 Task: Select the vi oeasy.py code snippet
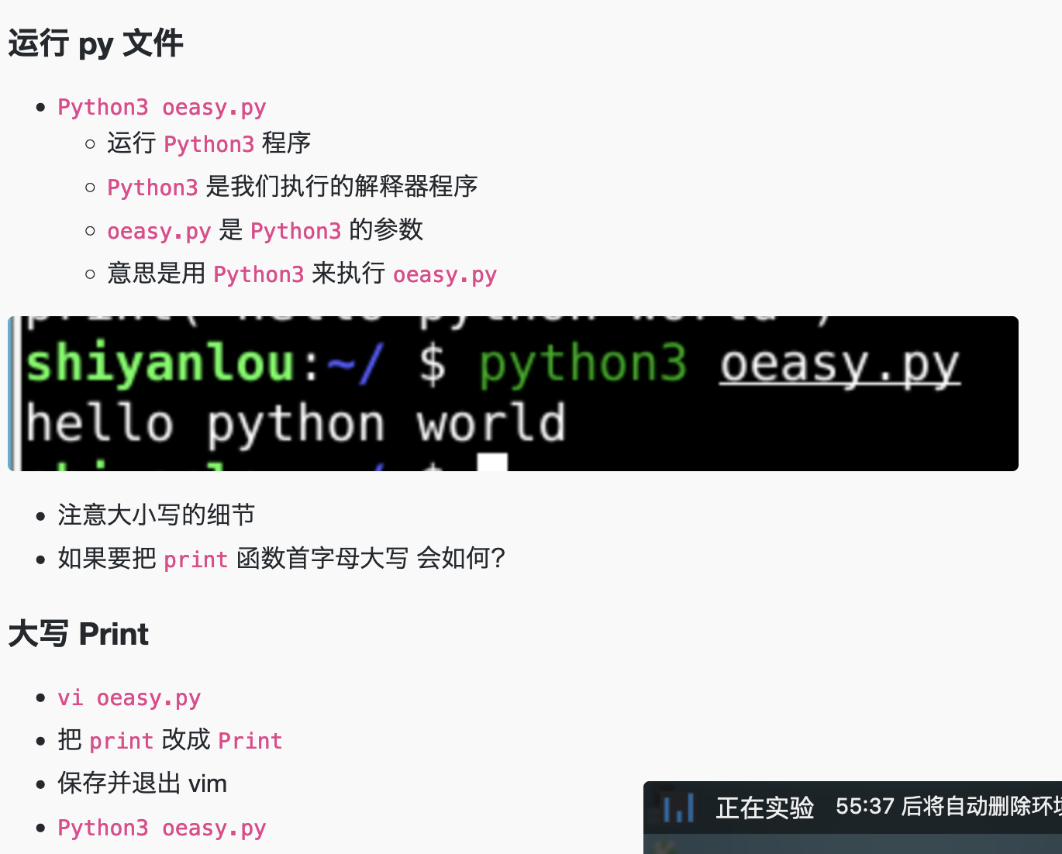[x=129, y=698]
